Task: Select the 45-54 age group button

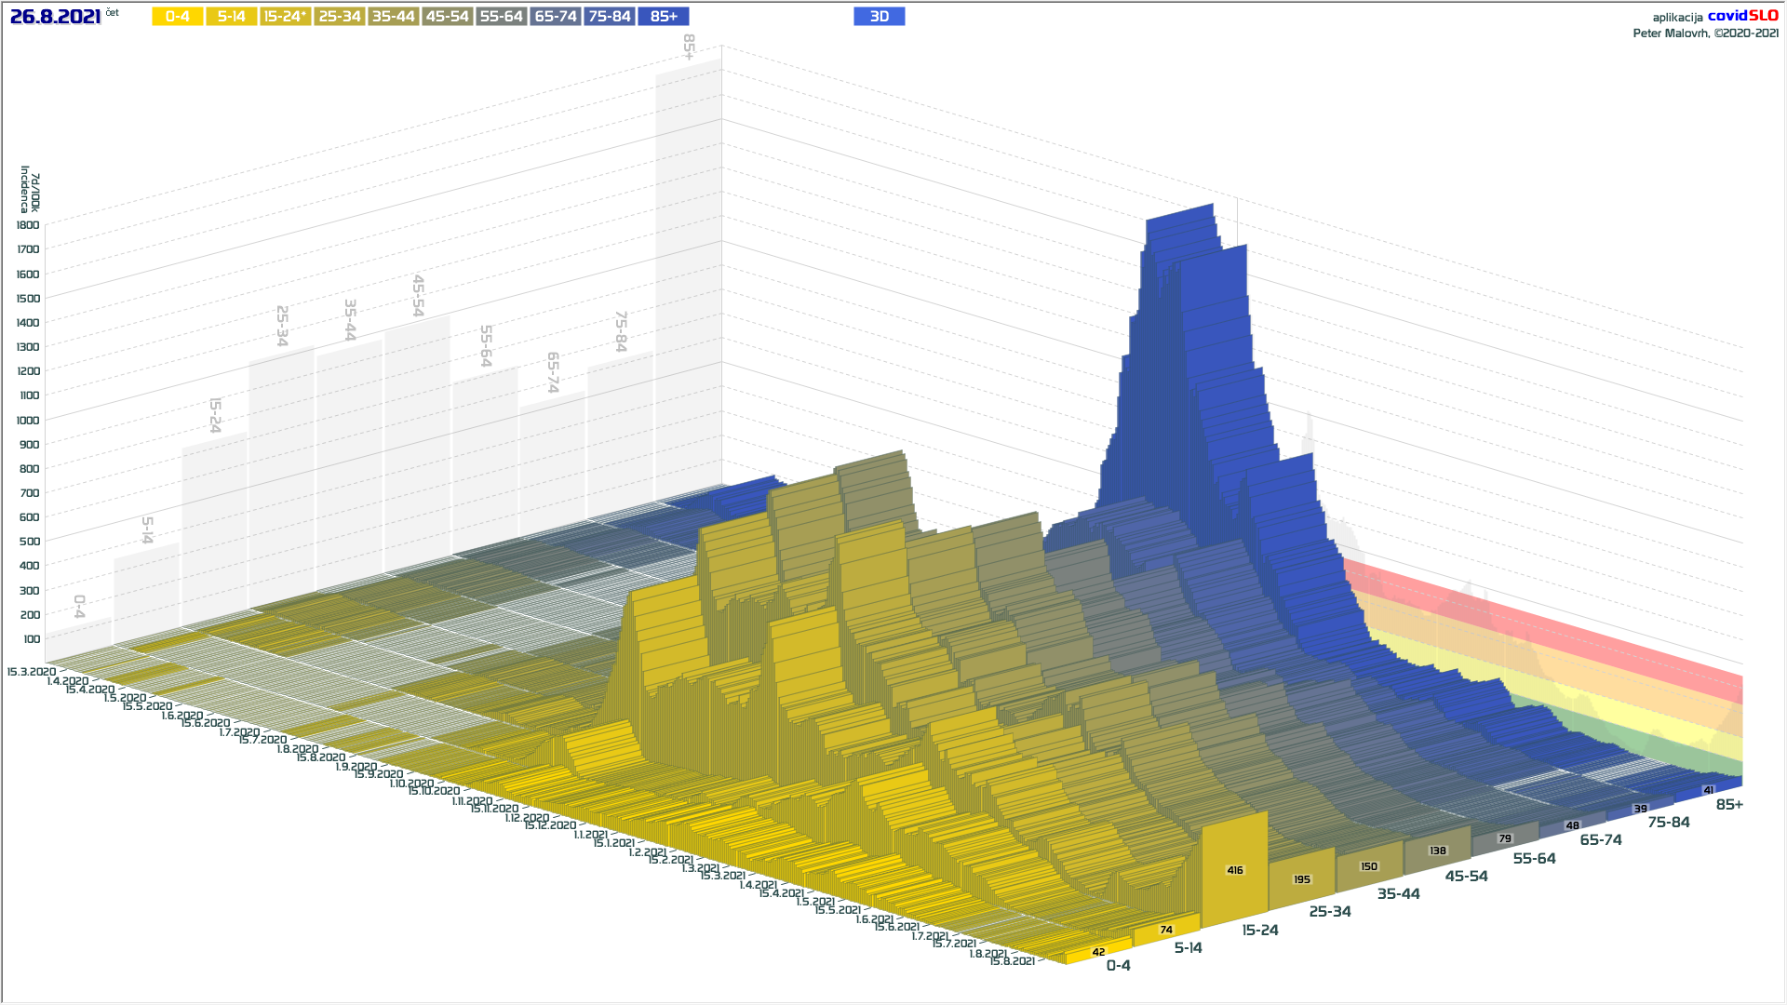Action: click(x=447, y=17)
